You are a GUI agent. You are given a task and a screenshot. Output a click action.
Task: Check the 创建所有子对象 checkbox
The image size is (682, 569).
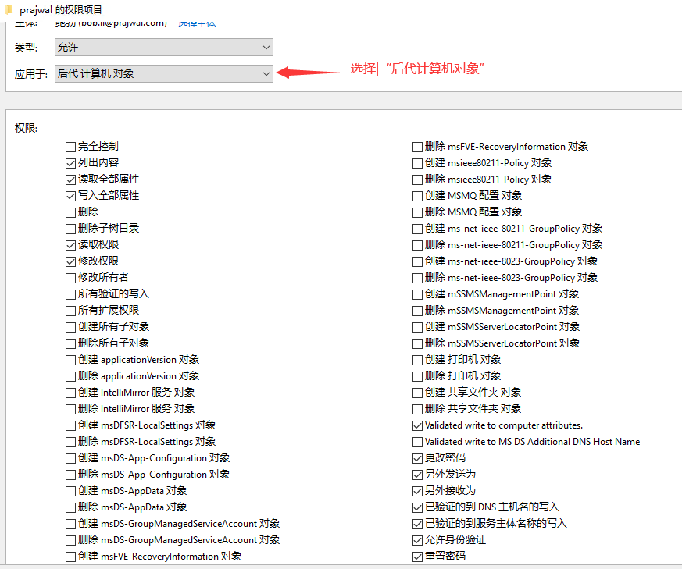70,327
